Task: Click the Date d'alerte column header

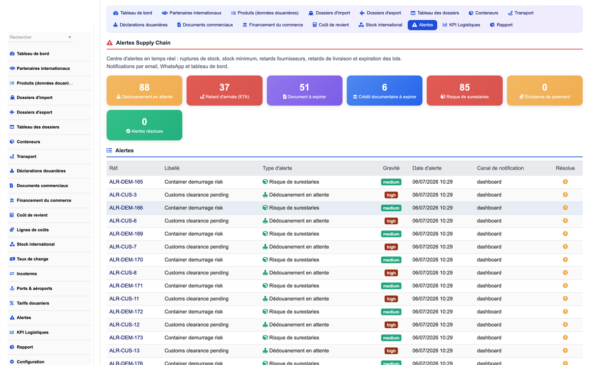Action: click(x=427, y=168)
